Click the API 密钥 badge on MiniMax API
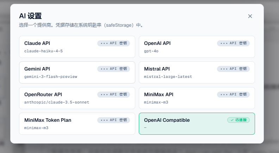The height and width of the screenshot is (153, 279). (233, 94)
